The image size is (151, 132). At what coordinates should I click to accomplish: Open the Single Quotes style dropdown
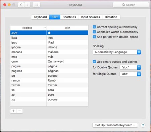point(130,74)
